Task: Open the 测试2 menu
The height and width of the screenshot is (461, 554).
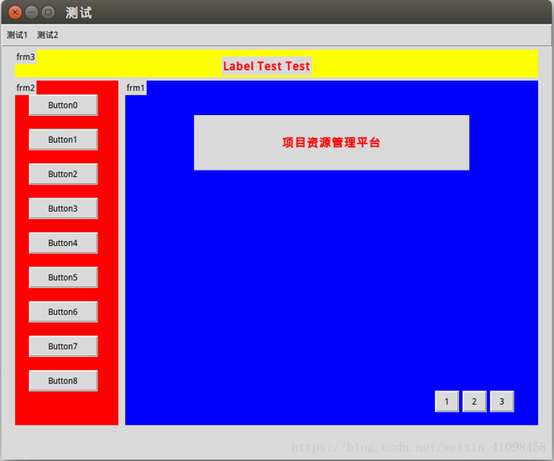Action: tap(48, 35)
